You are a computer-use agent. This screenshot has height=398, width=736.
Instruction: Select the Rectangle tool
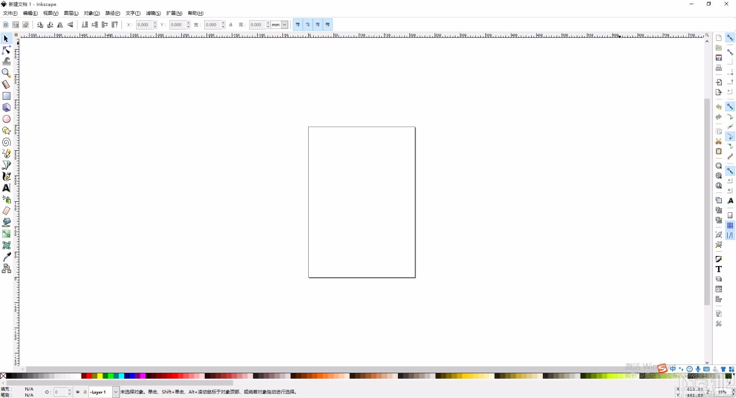pos(6,96)
